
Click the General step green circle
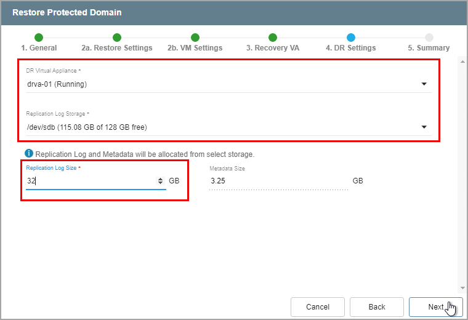click(x=39, y=38)
